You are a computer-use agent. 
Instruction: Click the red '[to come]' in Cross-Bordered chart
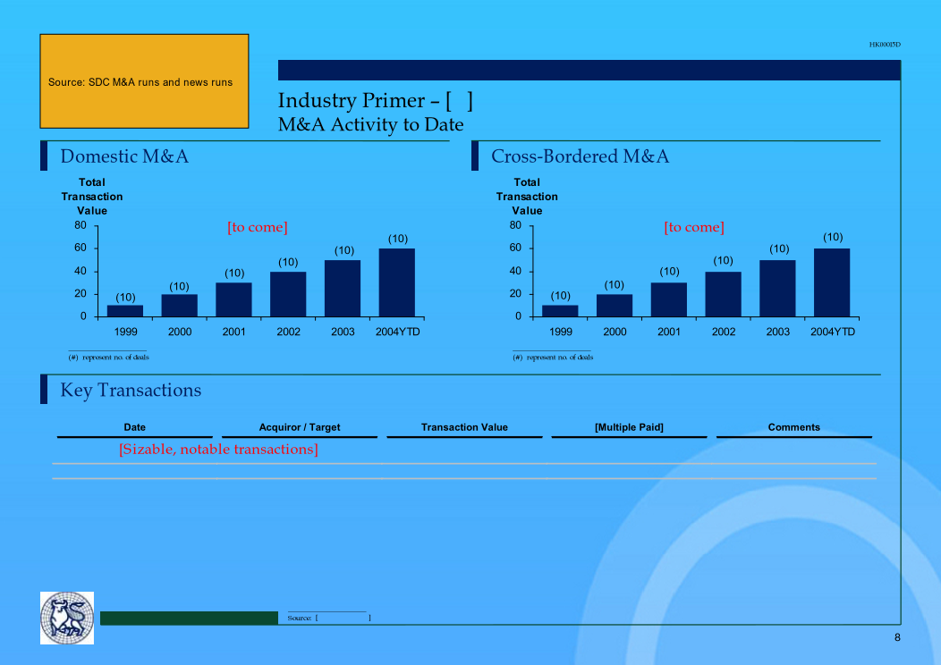694,227
